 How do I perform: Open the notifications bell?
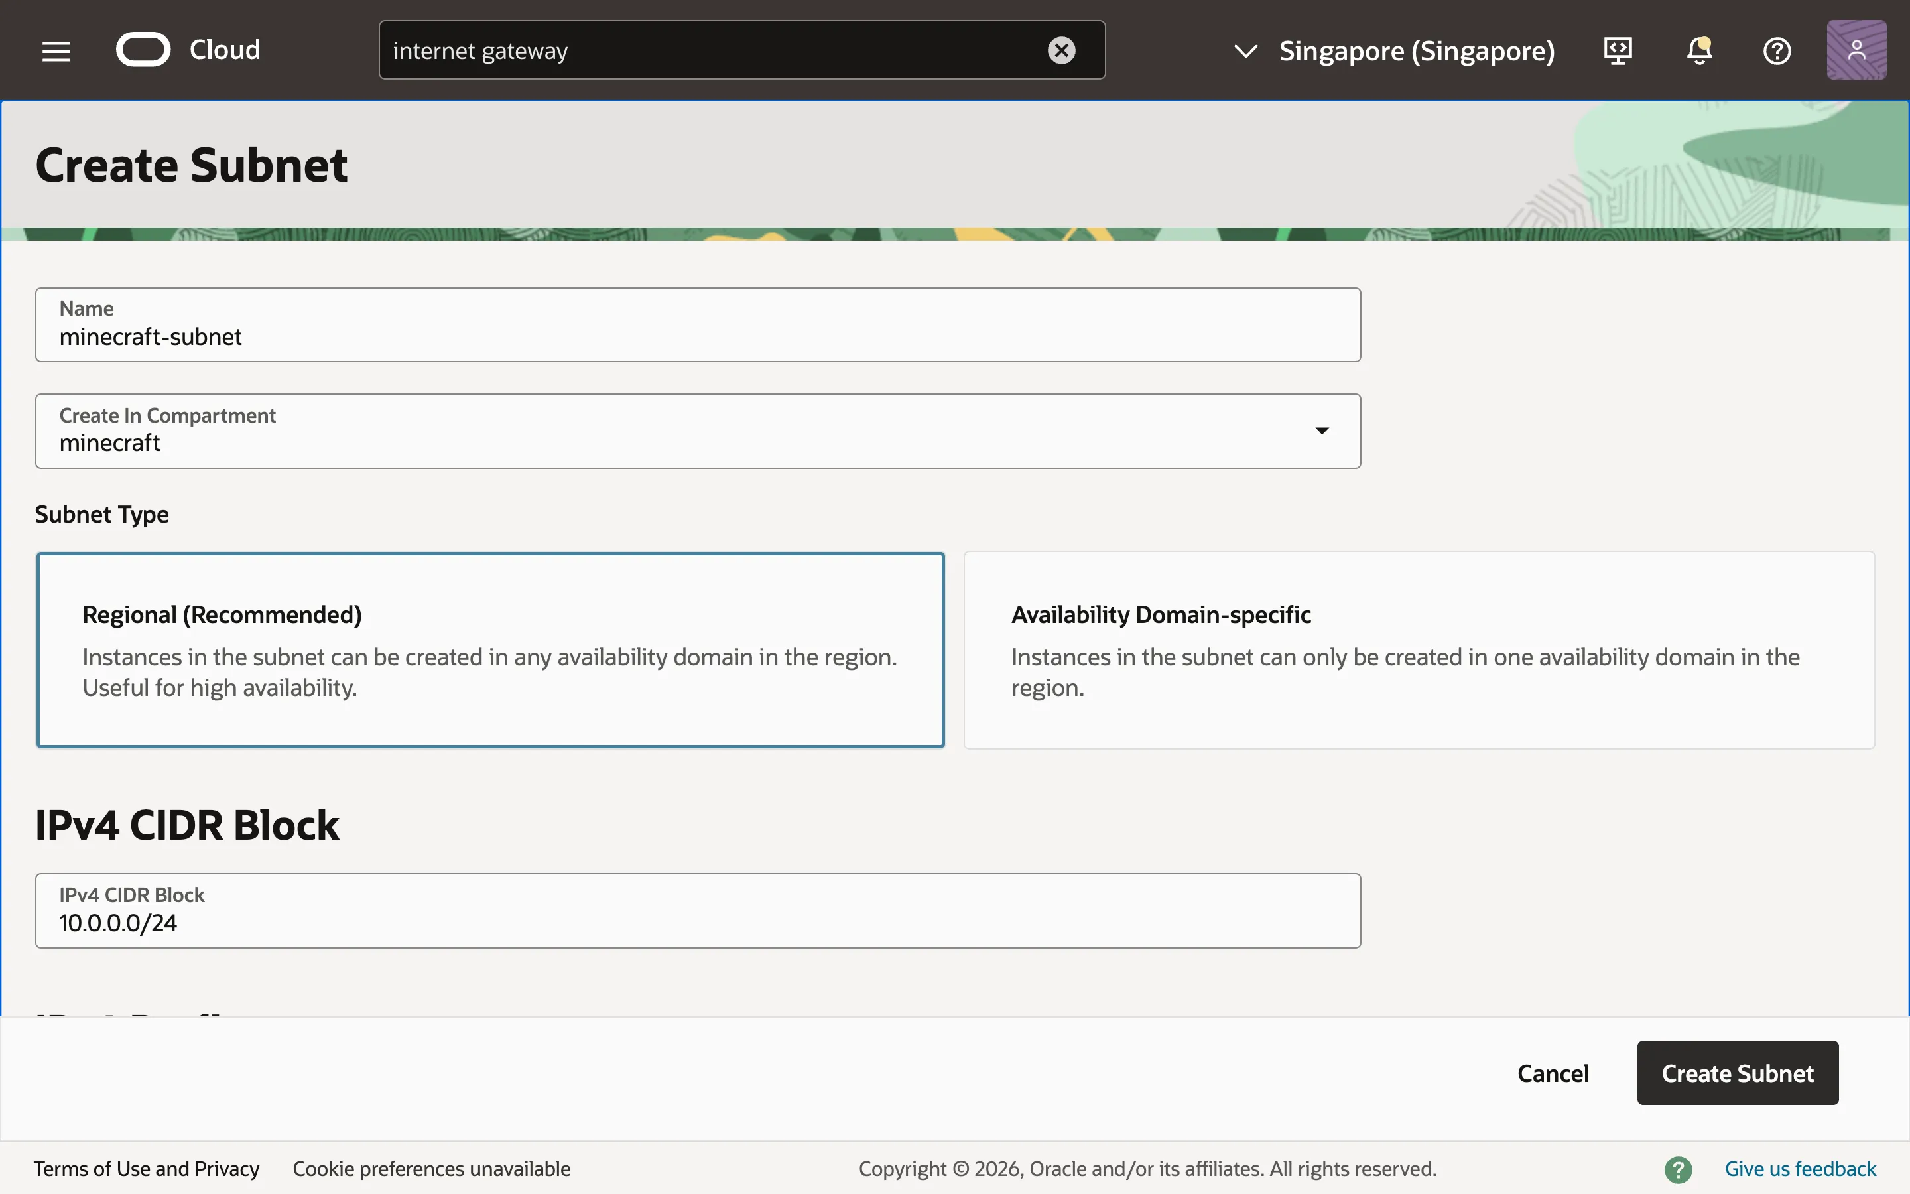1698,50
